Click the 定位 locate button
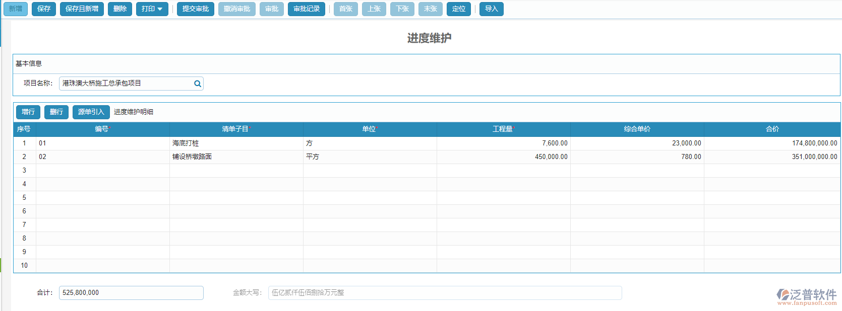The image size is (842, 311). 459,9
